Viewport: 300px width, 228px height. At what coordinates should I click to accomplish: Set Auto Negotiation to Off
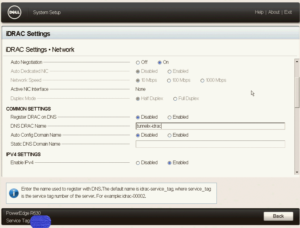pyautogui.click(x=138, y=63)
